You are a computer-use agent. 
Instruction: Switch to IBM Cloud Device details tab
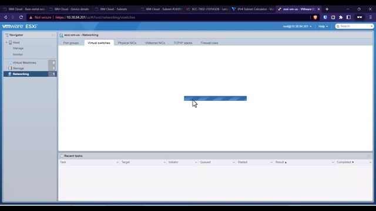[69, 9]
